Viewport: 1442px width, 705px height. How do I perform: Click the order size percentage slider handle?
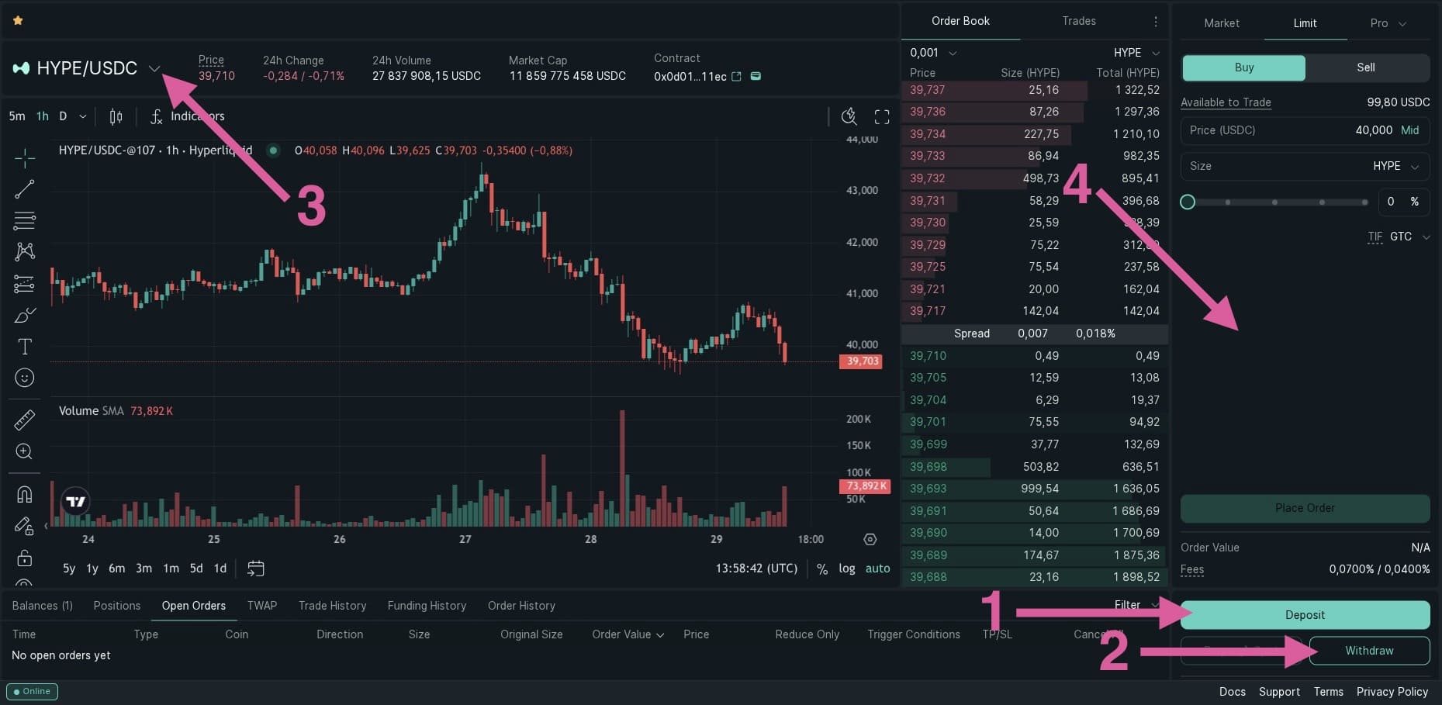click(x=1188, y=202)
